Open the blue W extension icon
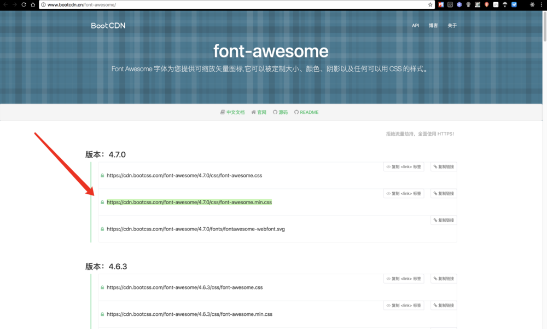The width and height of the screenshot is (547, 329). [514, 4]
